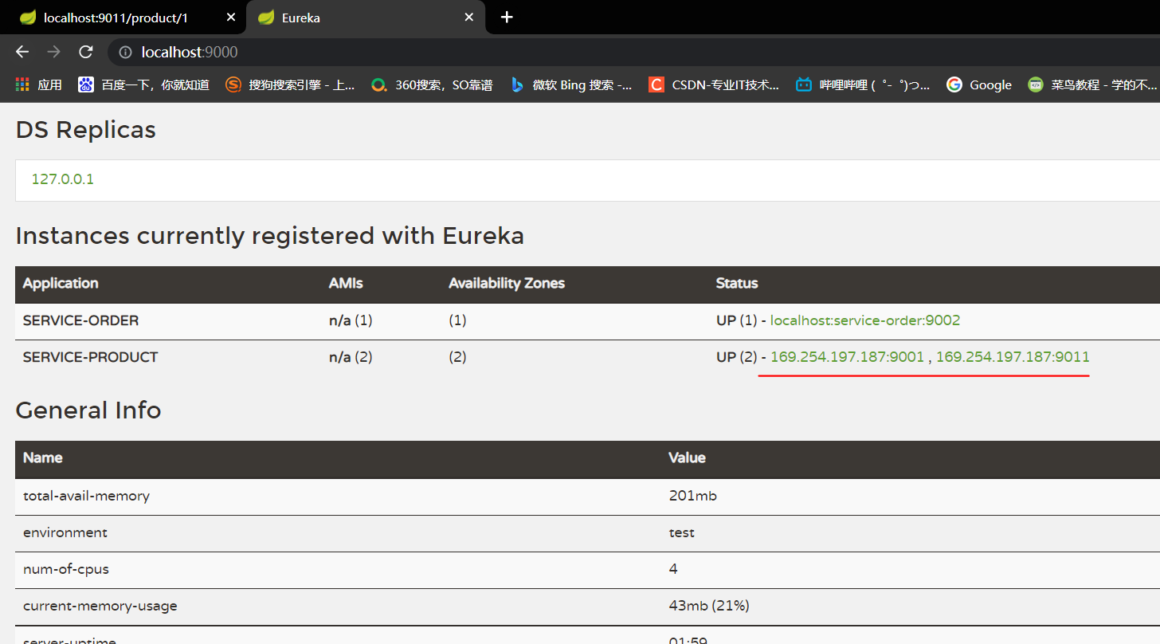Close the localhost:9011/product/1 tab
Screen dimensions: 1160x644
tap(231, 17)
